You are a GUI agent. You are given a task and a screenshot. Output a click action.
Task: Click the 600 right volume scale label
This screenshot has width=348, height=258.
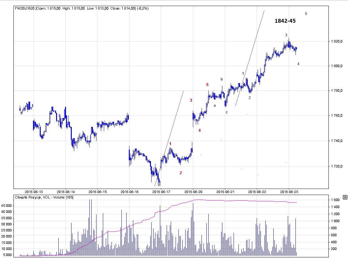(x=334, y=235)
